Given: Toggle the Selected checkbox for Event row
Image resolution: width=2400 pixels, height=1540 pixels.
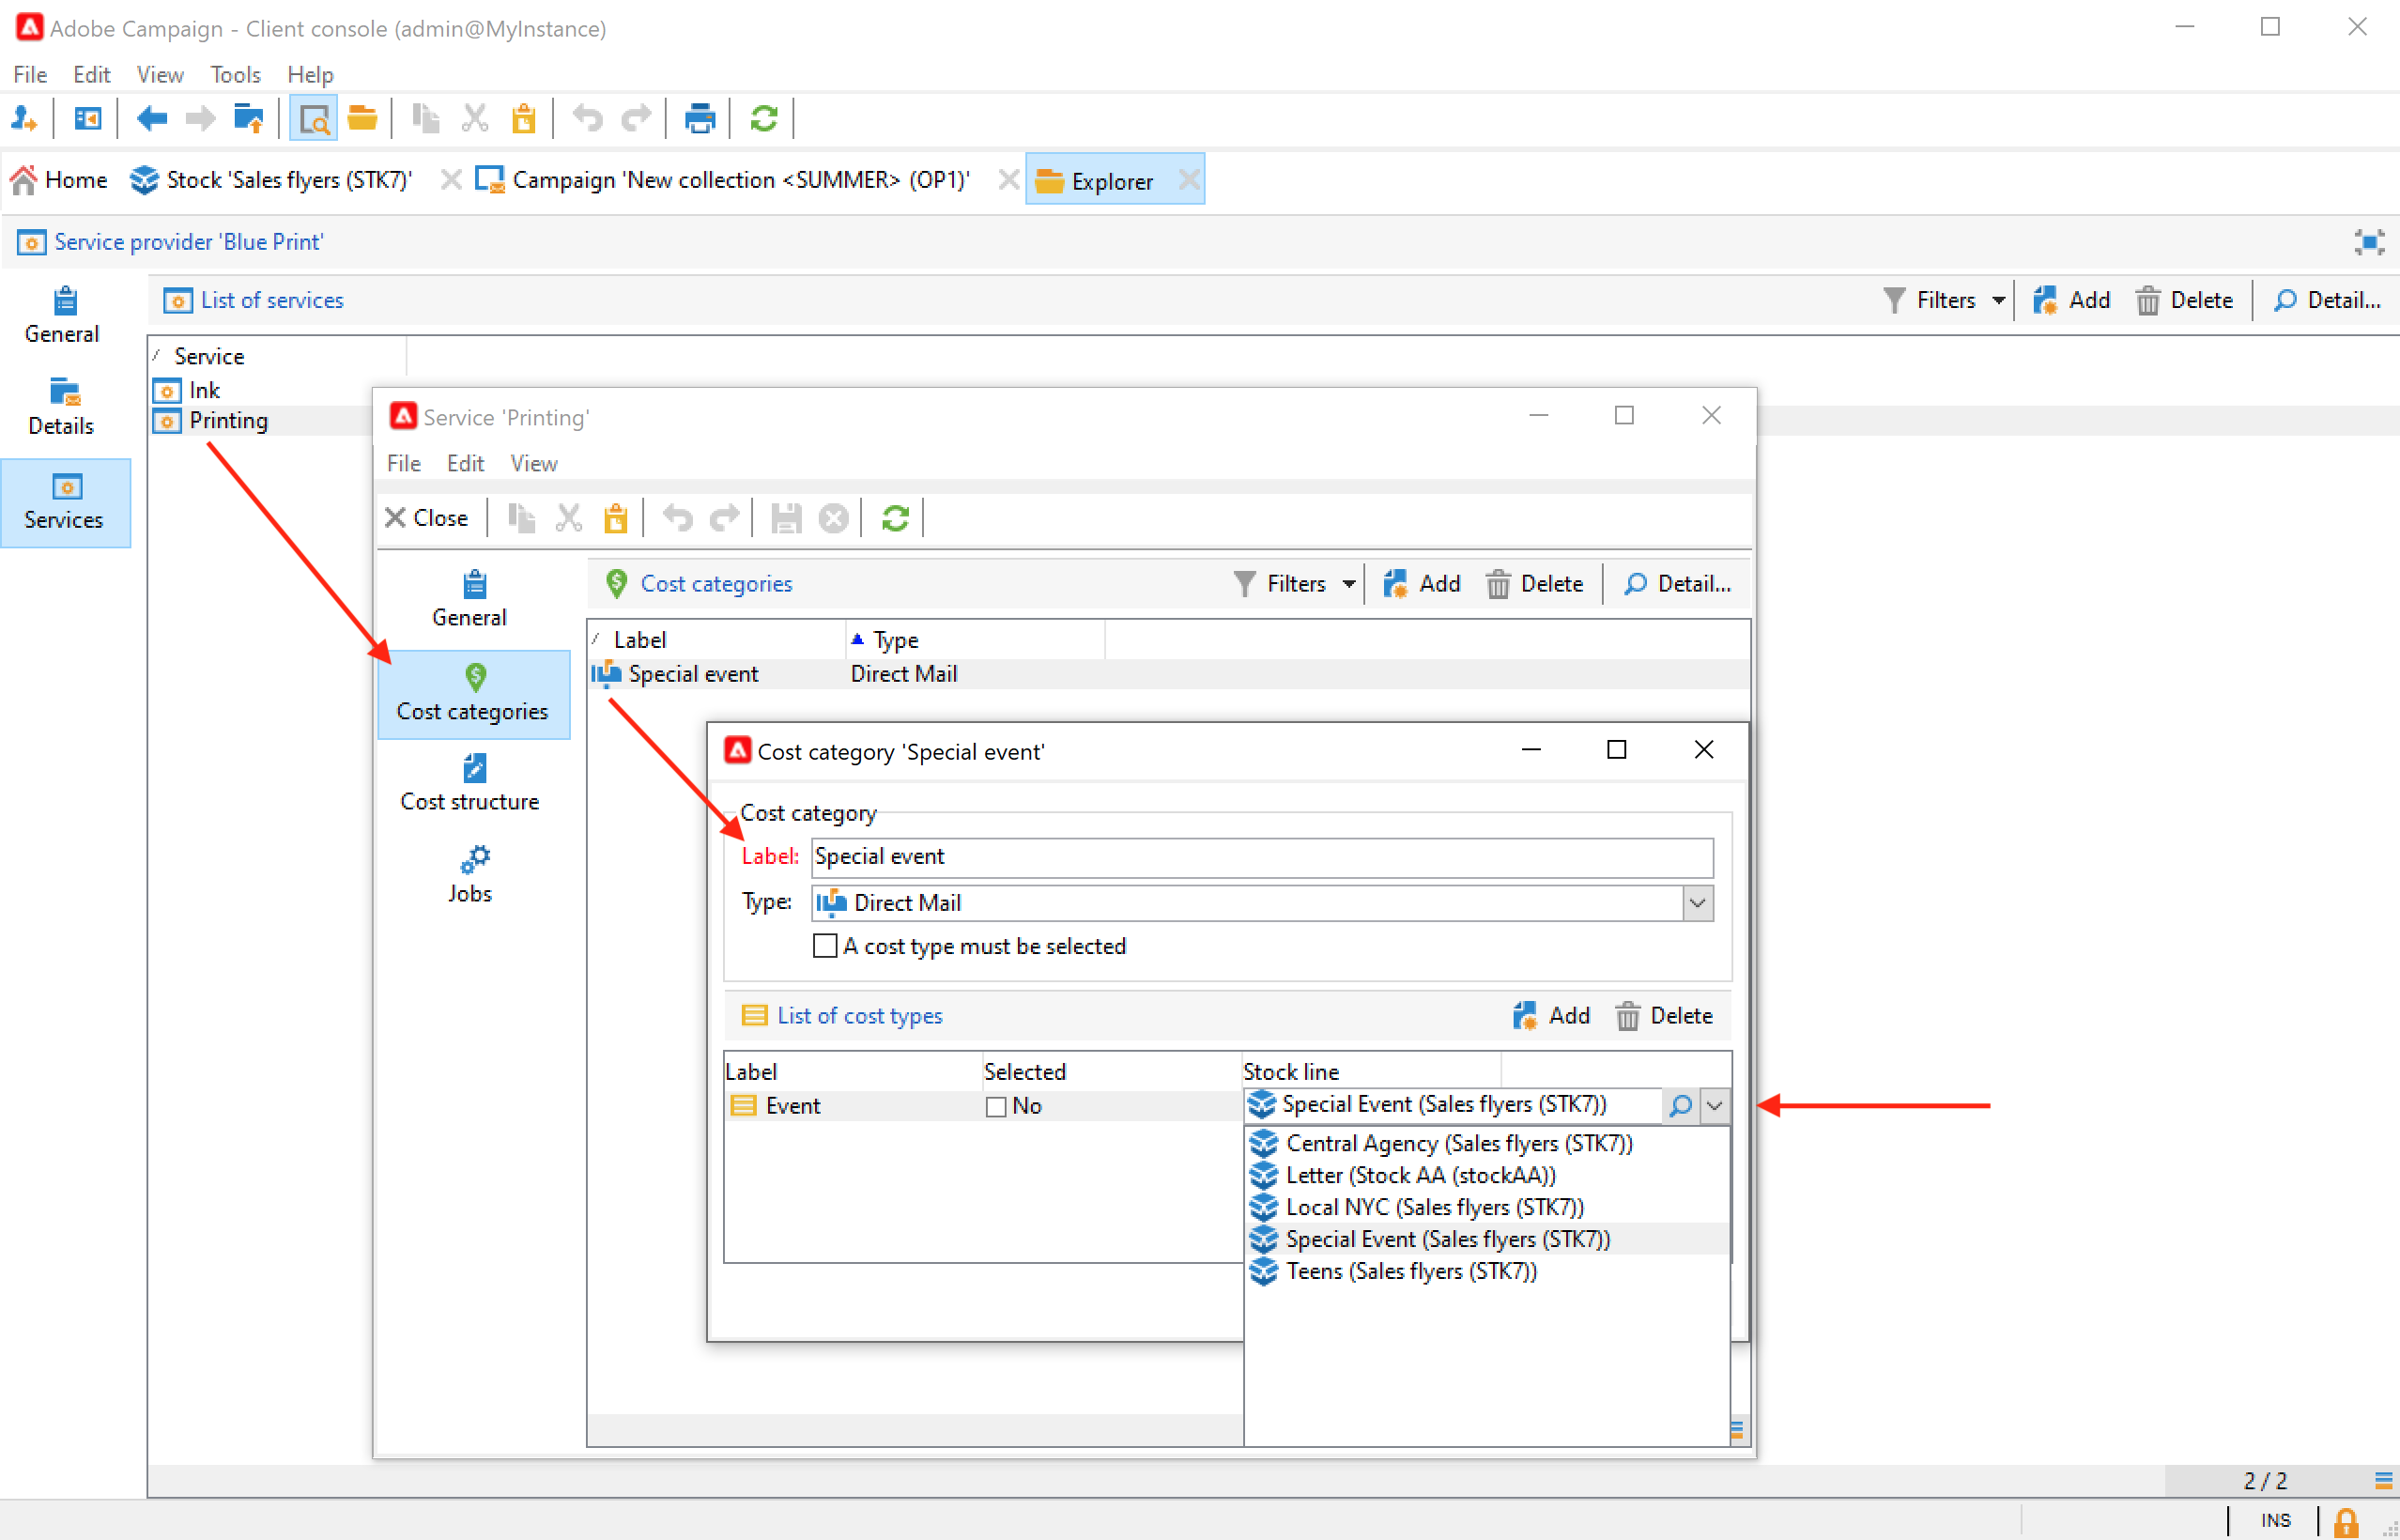Looking at the screenshot, I should point(996,1106).
